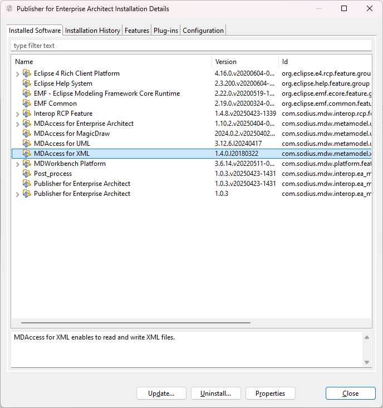Viewport: 383px width, 408px height.
Task: Click the Post_process feature icon
Action: pyautogui.click(x=27, y=174)
